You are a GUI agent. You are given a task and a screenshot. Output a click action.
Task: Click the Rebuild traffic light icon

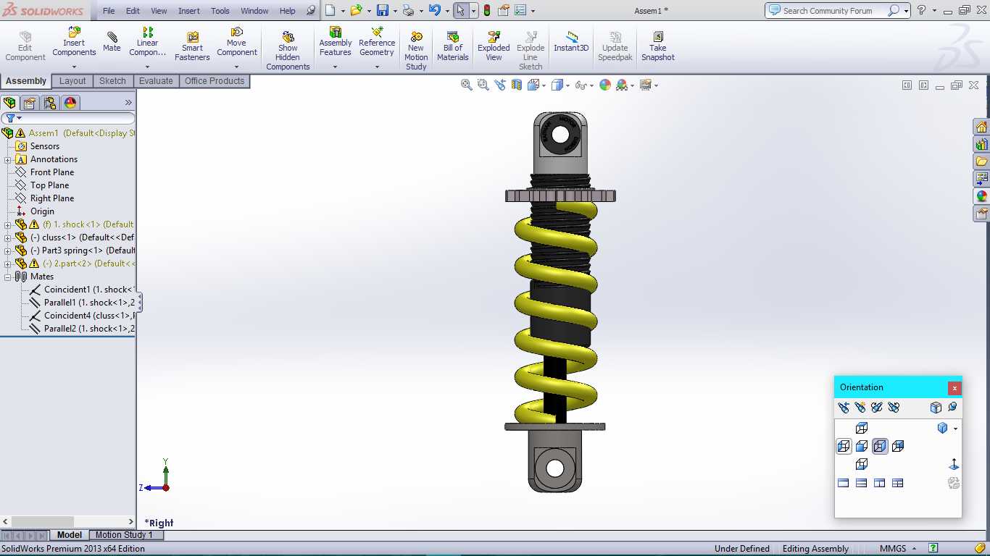487,10
